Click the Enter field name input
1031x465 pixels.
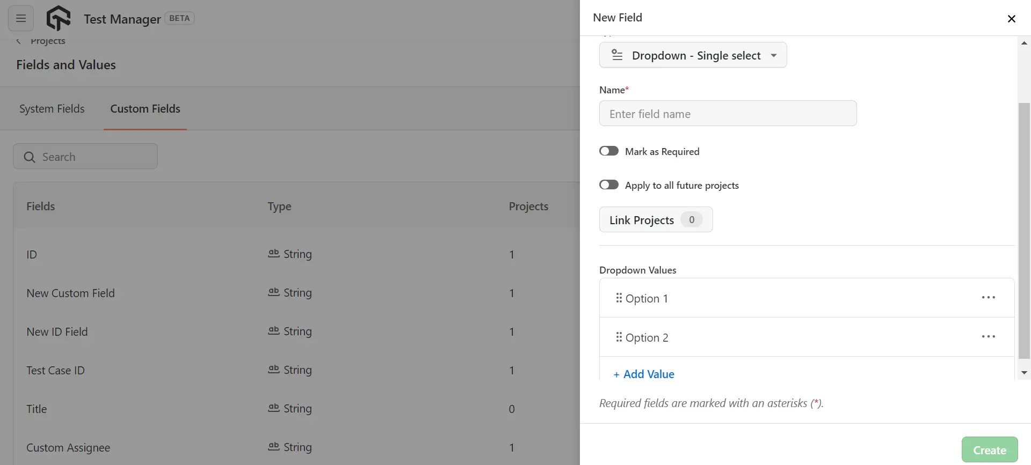tap(728, 114)
